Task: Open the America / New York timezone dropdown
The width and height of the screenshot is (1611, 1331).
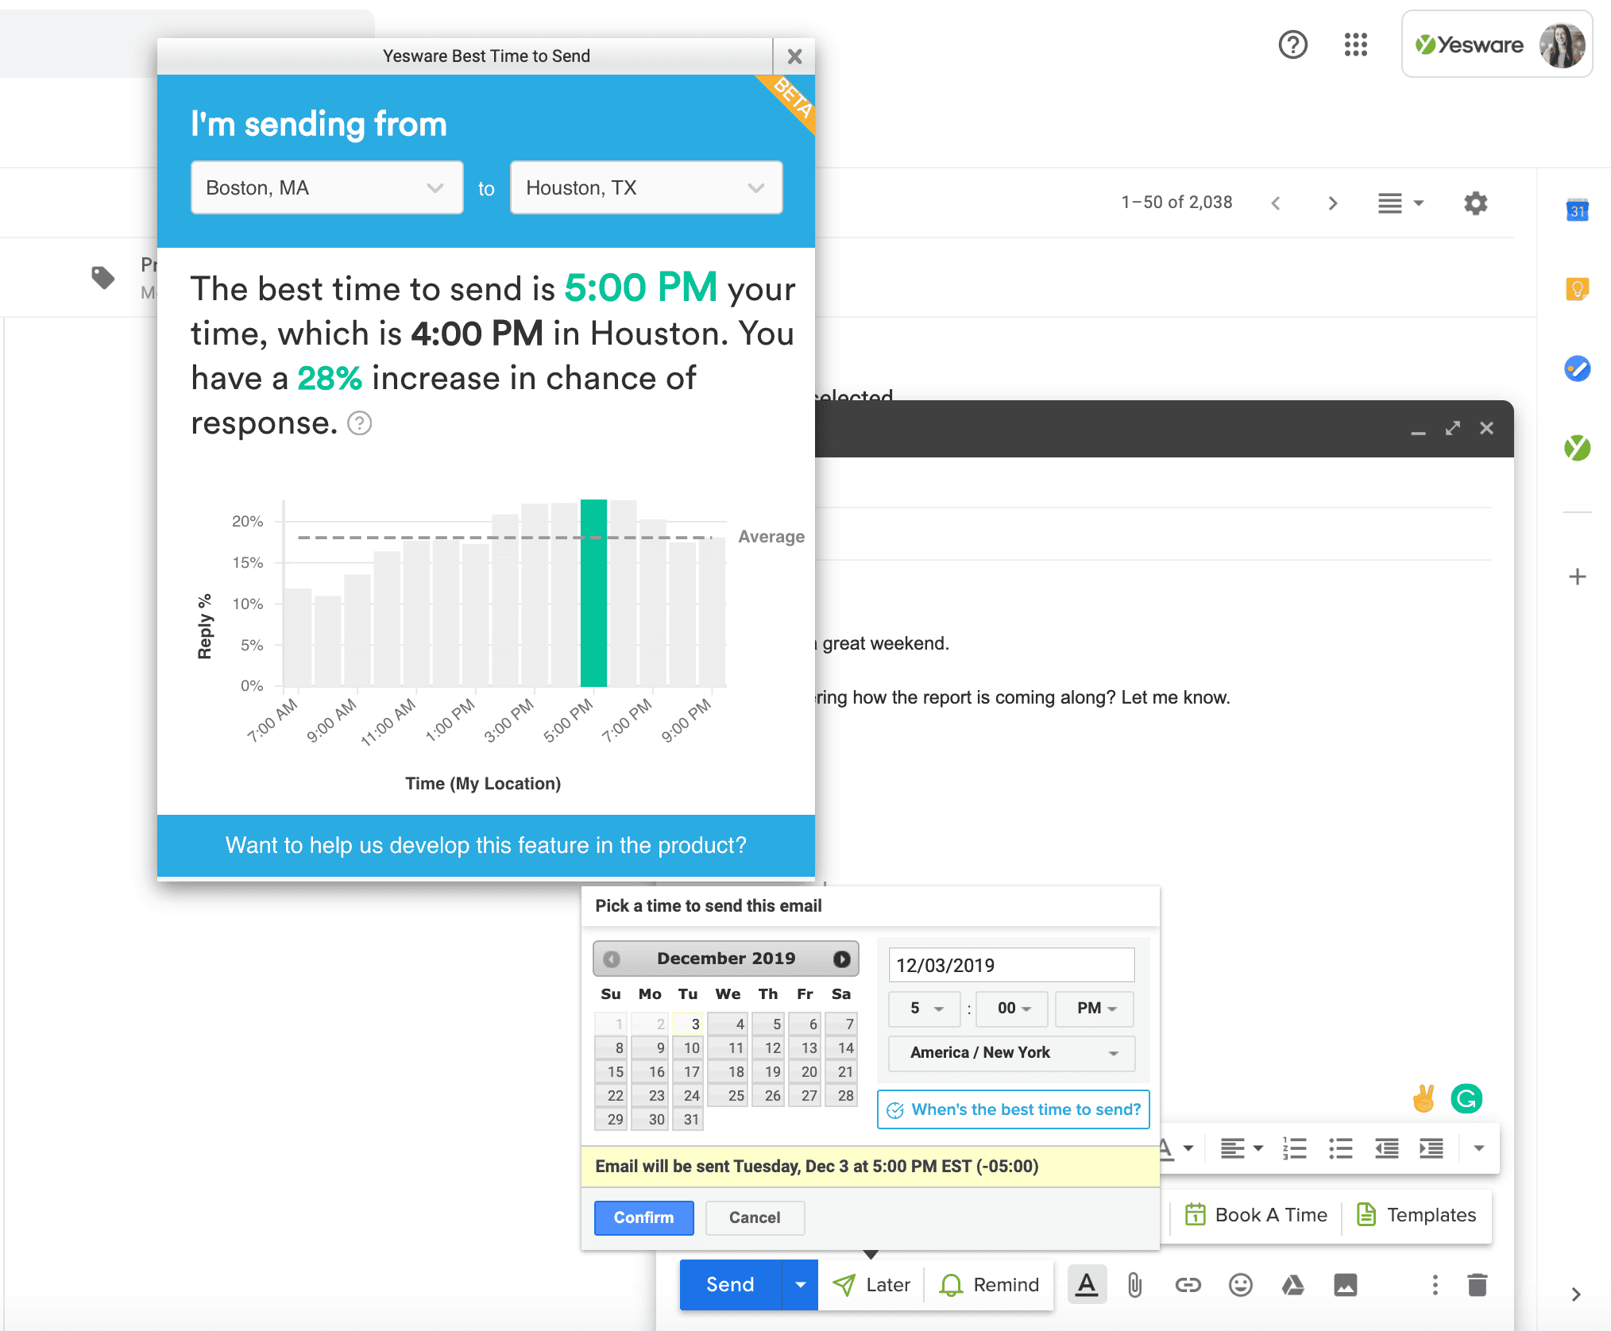Action: [1011, 1053]
